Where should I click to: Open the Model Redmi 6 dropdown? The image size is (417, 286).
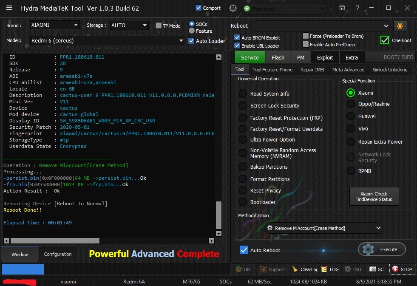click(108, 41)
